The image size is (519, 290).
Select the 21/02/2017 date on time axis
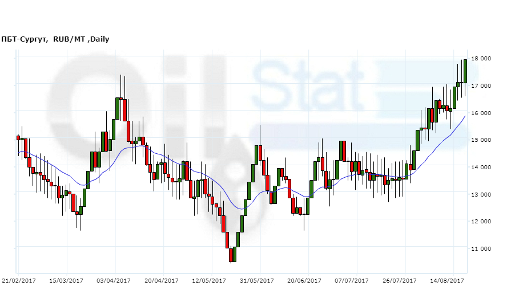coord(19,281)
